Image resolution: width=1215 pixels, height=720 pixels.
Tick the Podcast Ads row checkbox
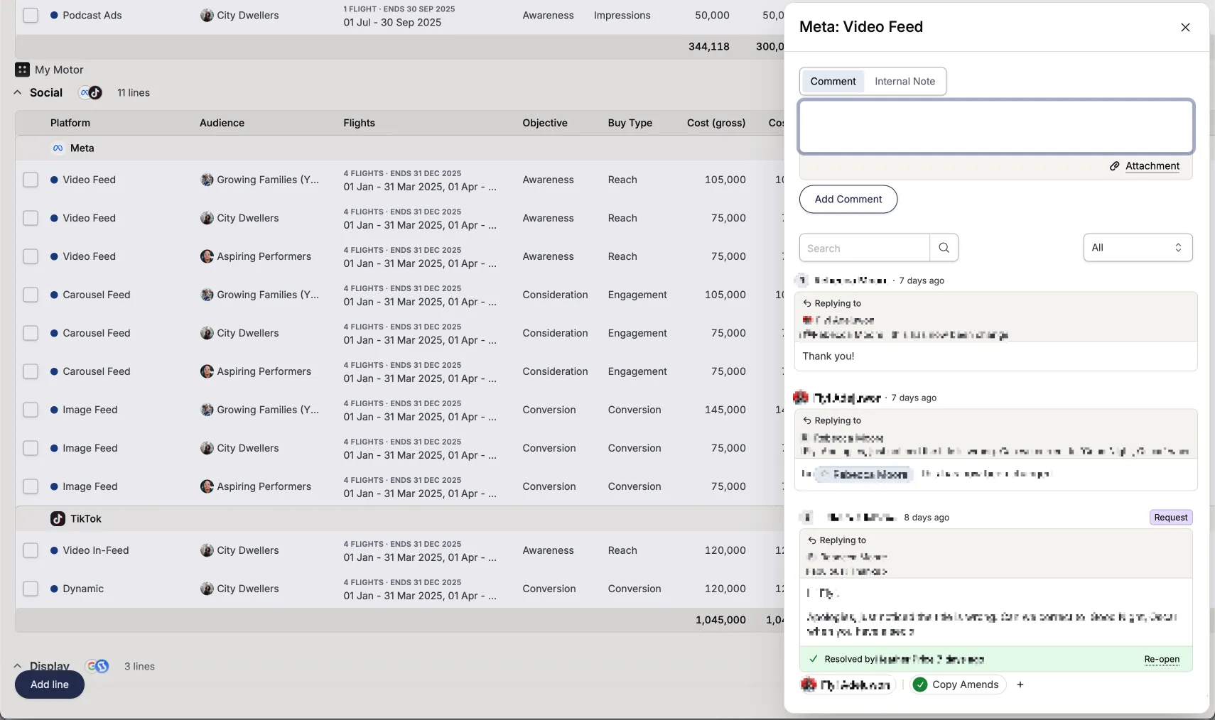[31, 16]
